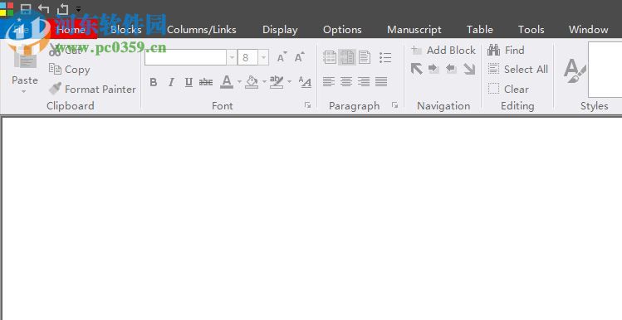Open the Options tab
Screen dimensions: 622x320
(342, 30)
